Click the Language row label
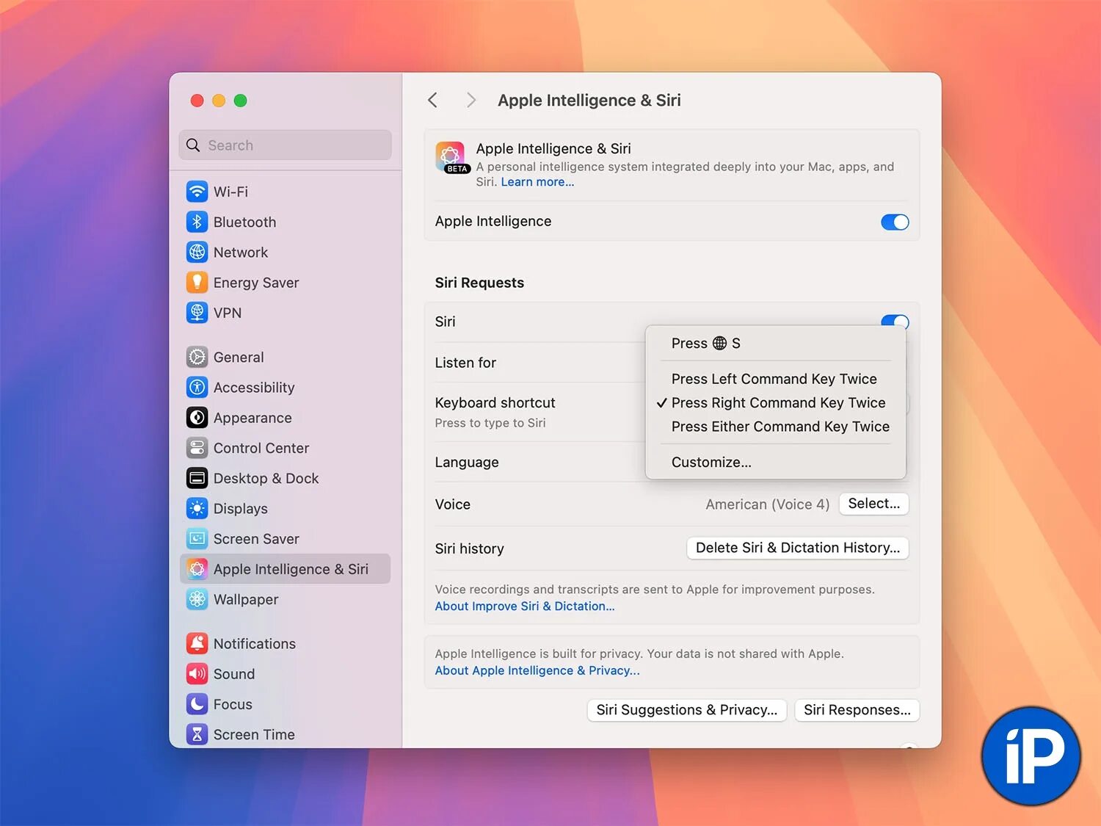The height and width of the screenshot is (826, 1101). click(x=466, y=463)
